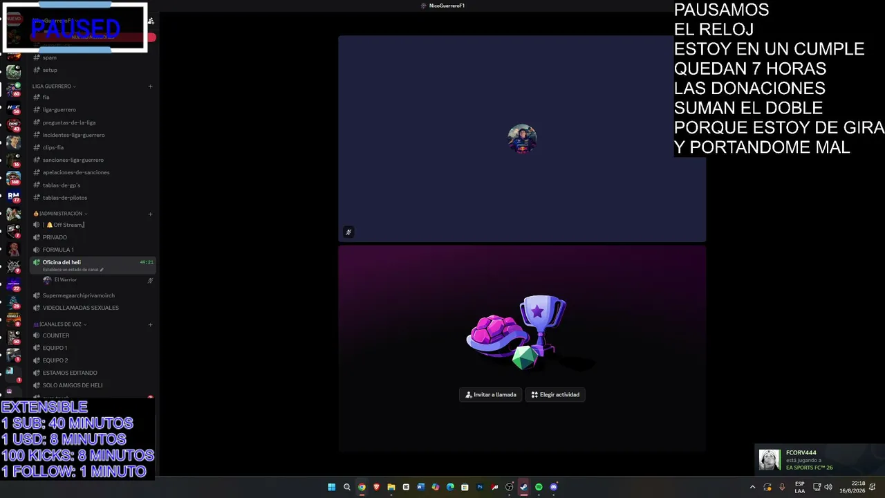Image resolution: width=885 pixels, height=498 pixels.
Task: Open Spotify from the taskbar
Action: pyautogui.click(x=539, y=487)
